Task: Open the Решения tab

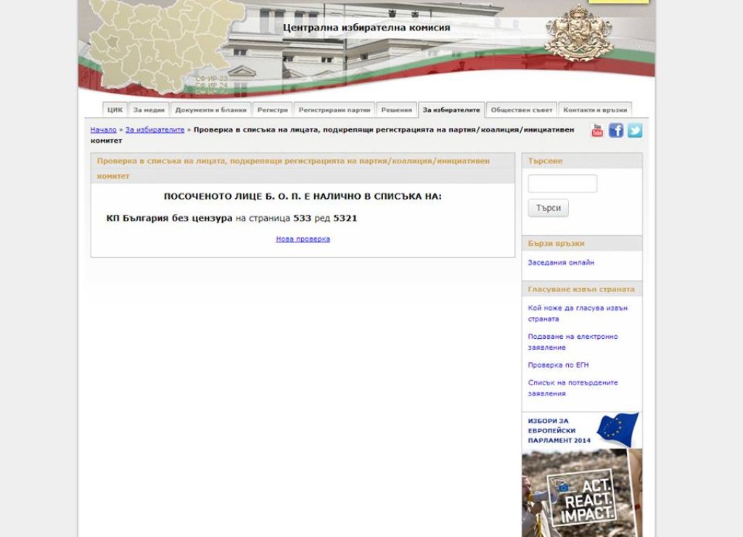Action: (x=397, y=110)
